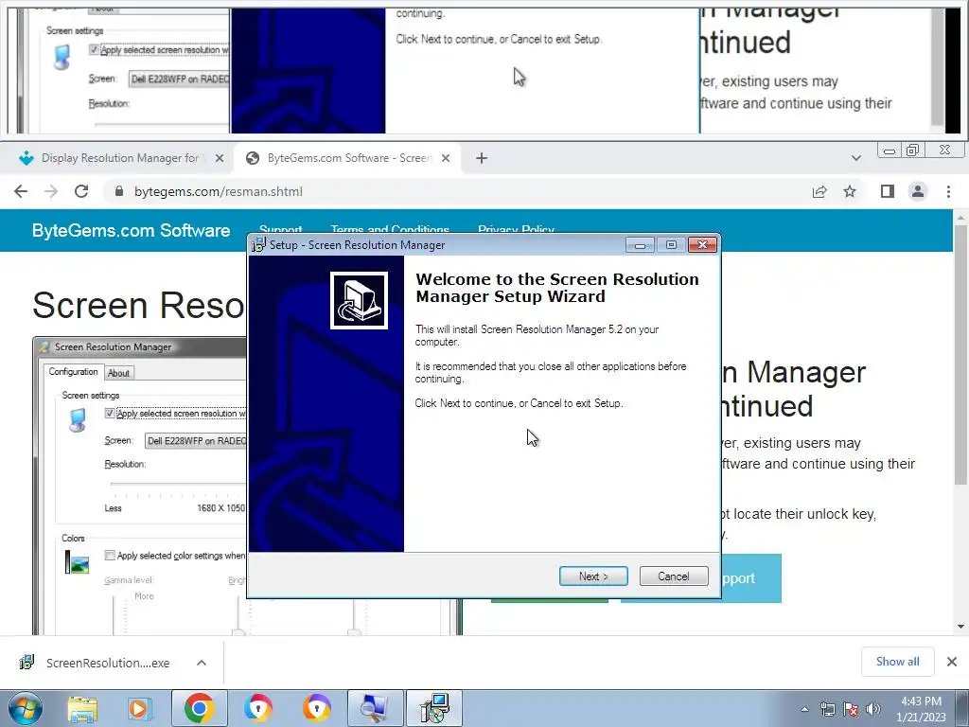Image resolution: width=969 pixels, height=727 pixels.
Task: Close the Display Resolution Manager tab
Action: tap(220, 158)
